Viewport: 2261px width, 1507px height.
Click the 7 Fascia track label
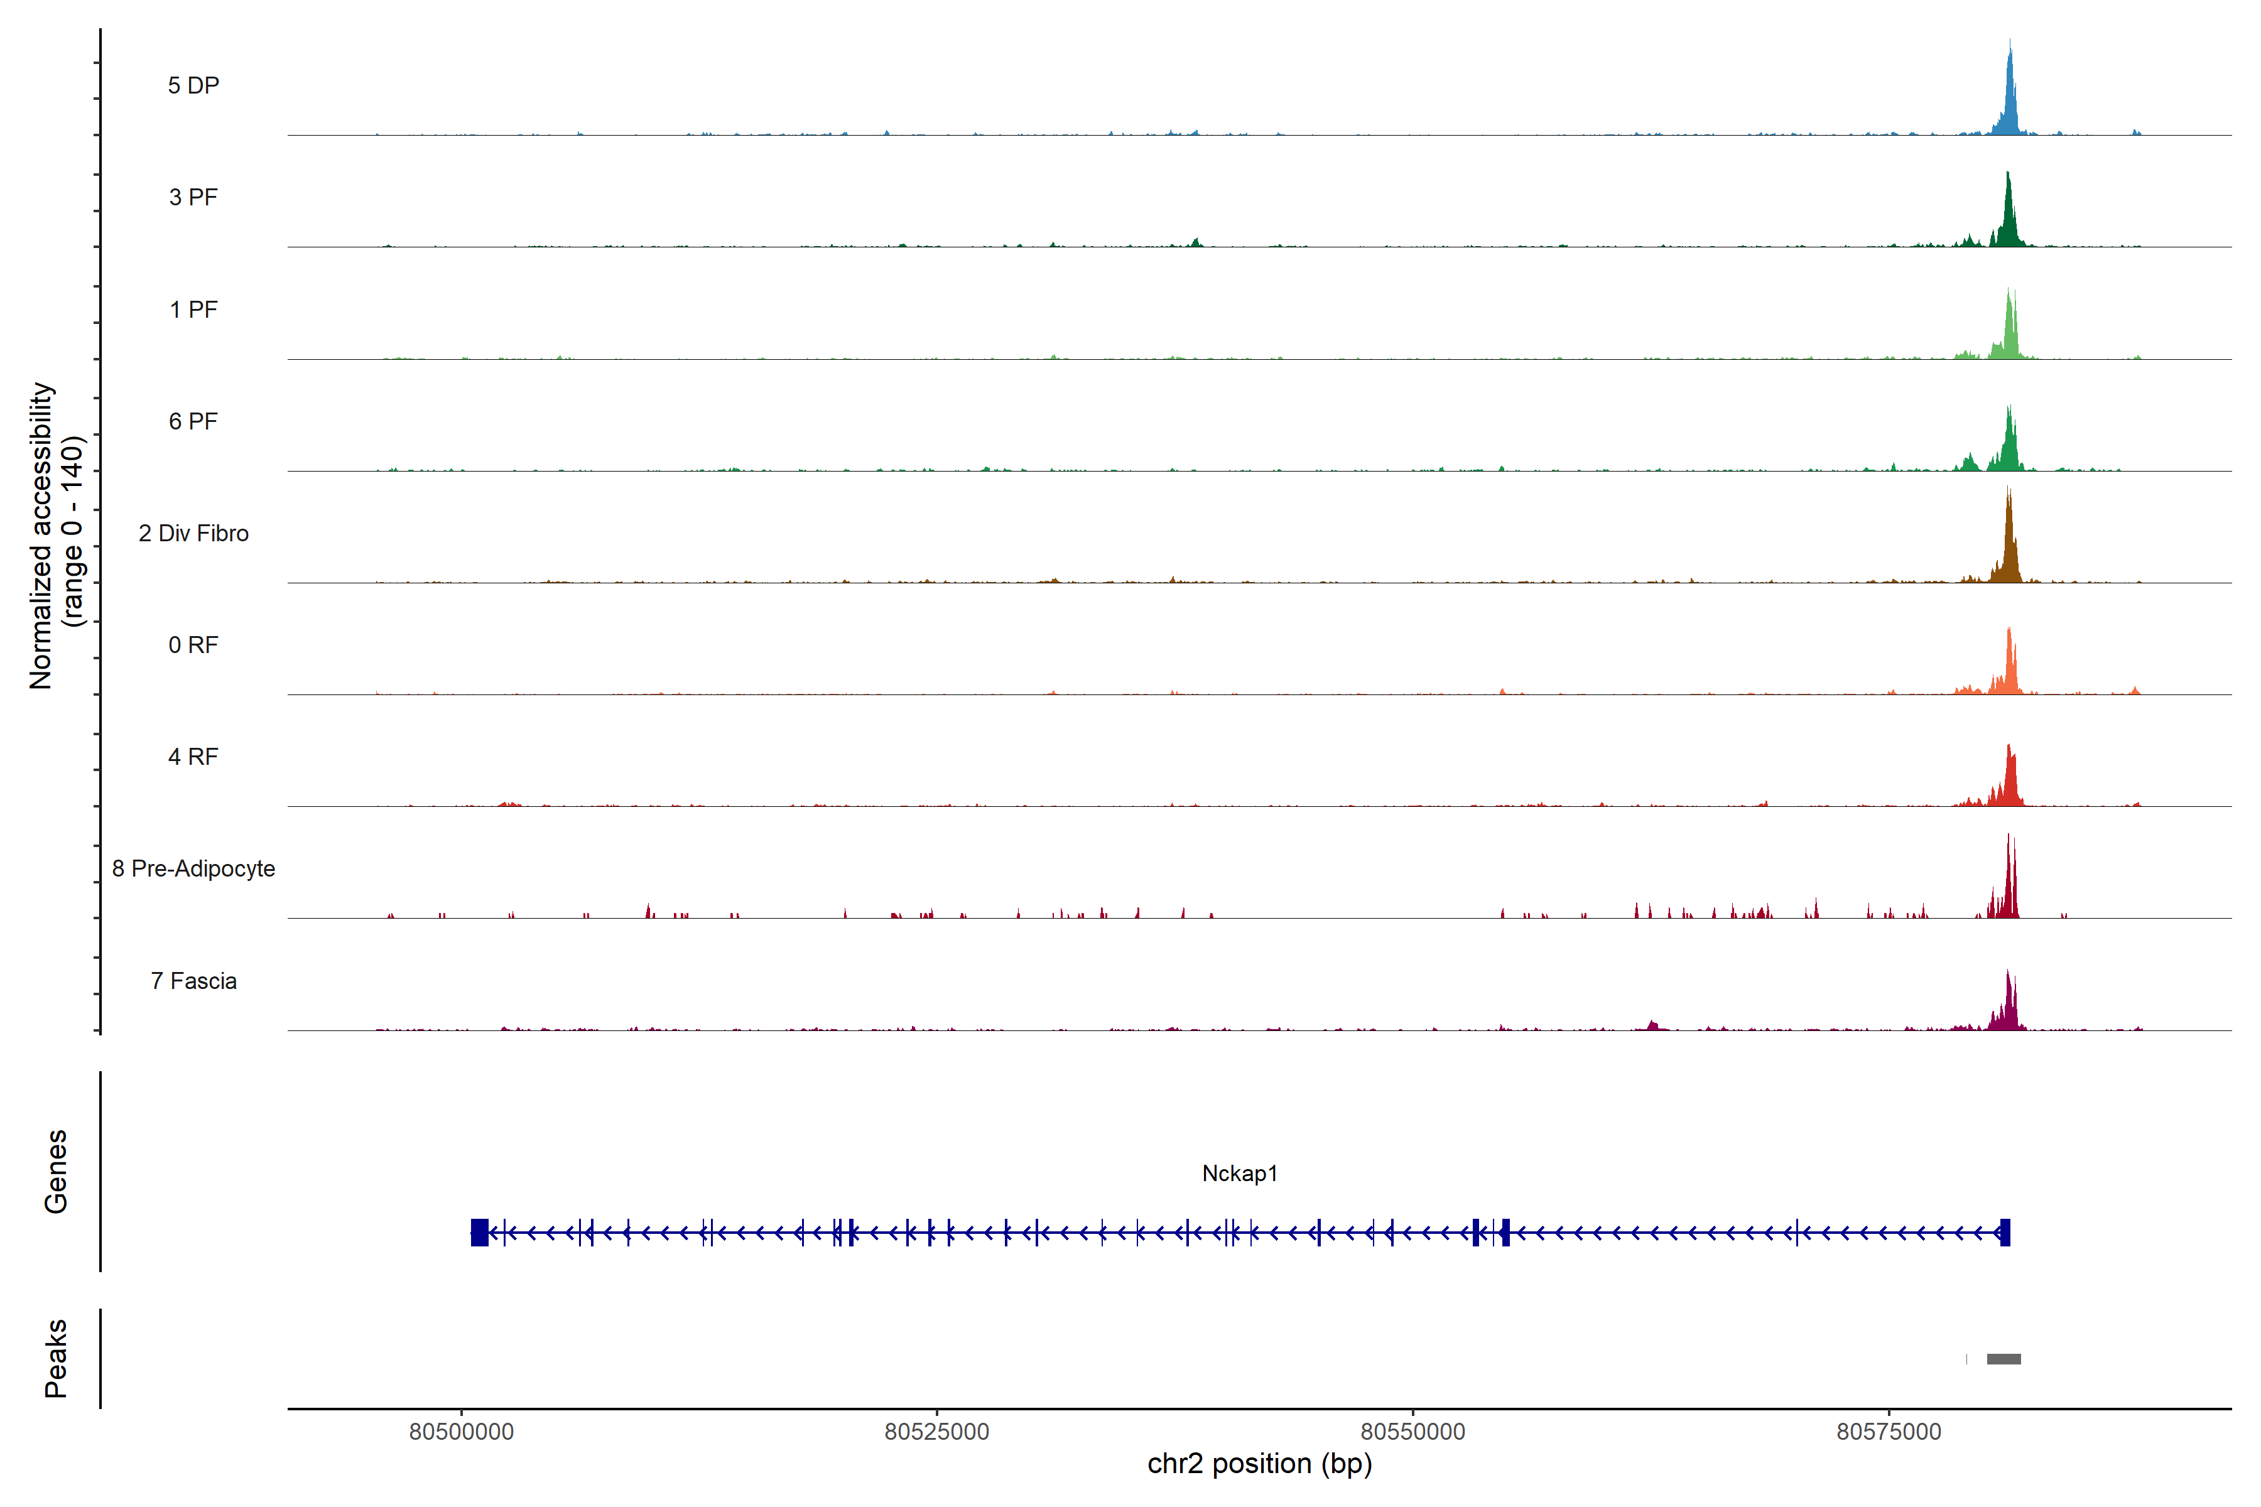click(193, 980)
